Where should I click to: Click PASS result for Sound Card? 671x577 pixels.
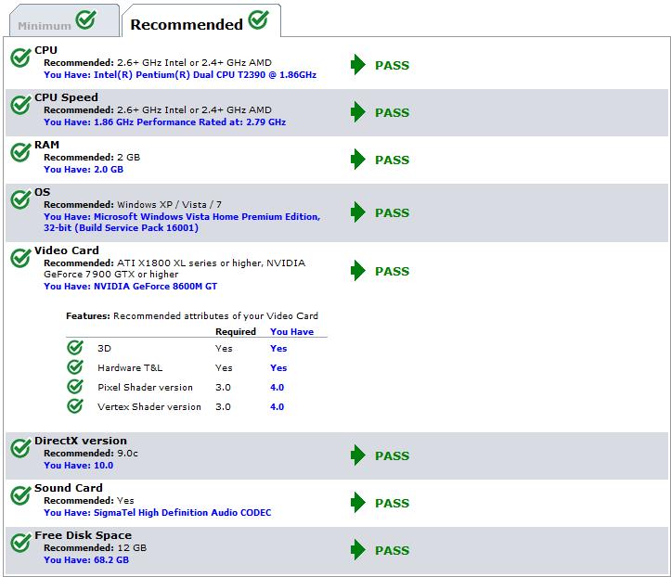392,504
